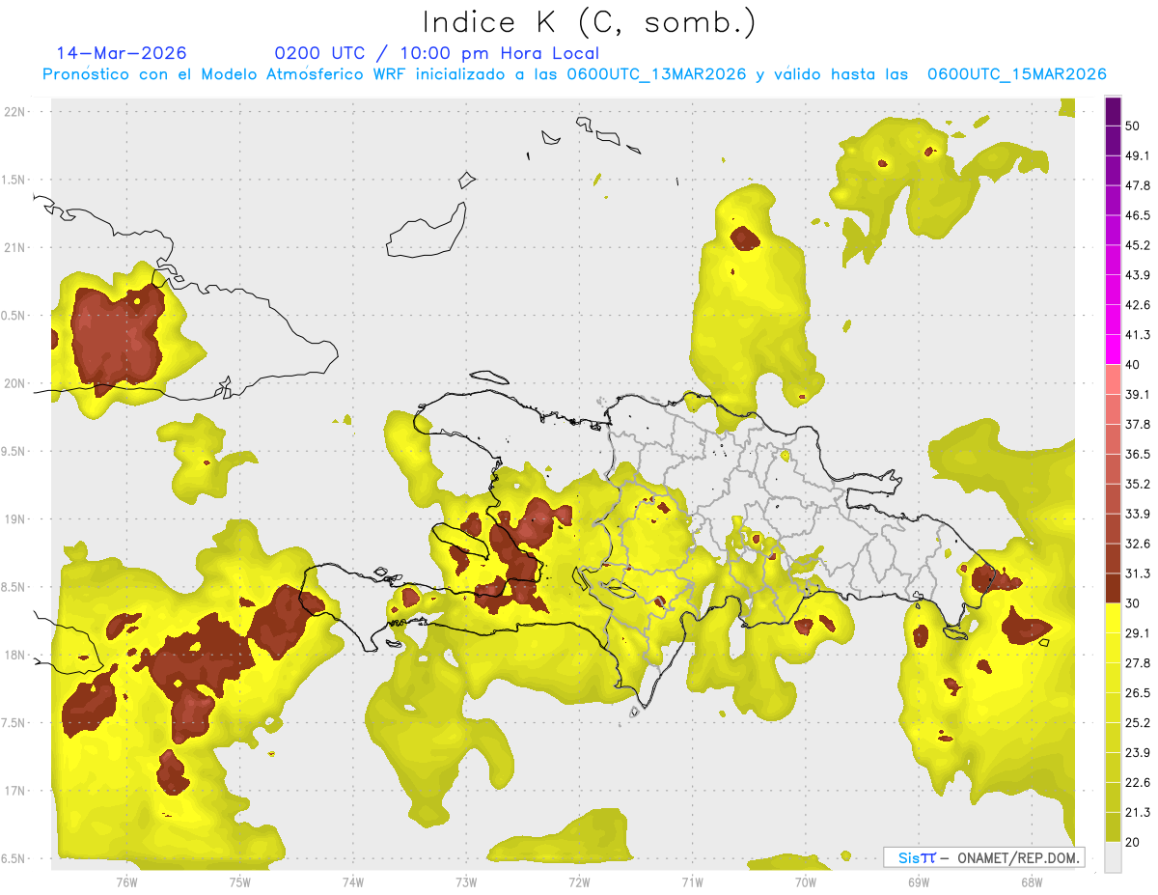Viewport: 1158px width, 895px height.
Task: Click the '32.6' color scale value
Action: pyautogui.click(x=1138, y=544)
